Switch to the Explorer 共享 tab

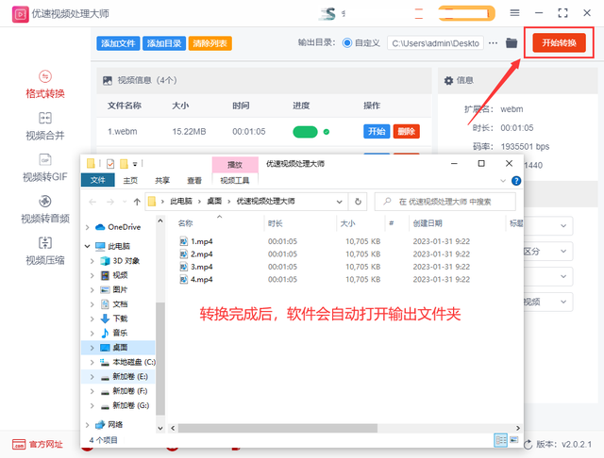[x=162, y=180]
